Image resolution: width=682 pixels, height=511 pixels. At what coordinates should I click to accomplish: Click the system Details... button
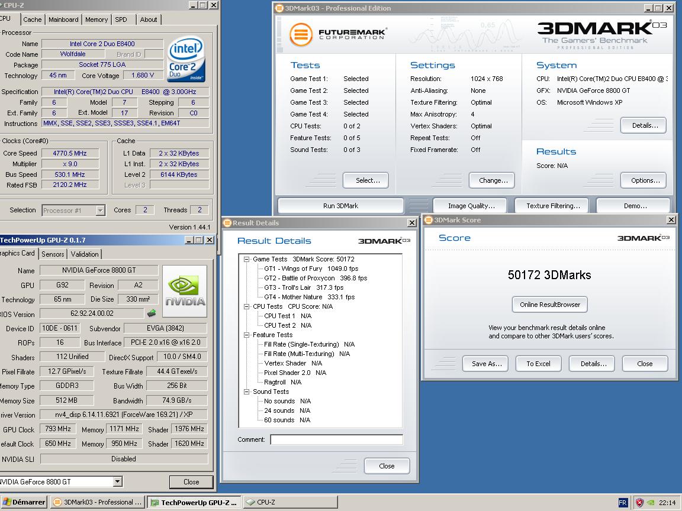click(x=644, y=125)
